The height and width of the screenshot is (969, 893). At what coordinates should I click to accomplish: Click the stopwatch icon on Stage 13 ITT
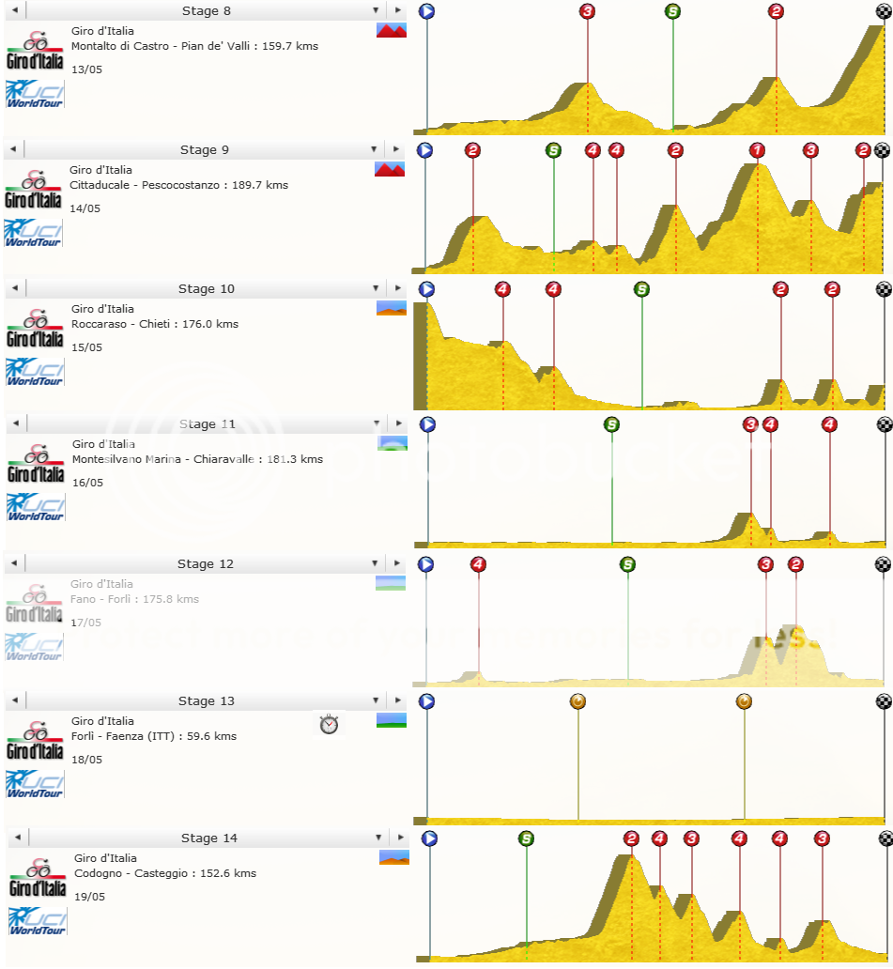click(x=329, y=724)
